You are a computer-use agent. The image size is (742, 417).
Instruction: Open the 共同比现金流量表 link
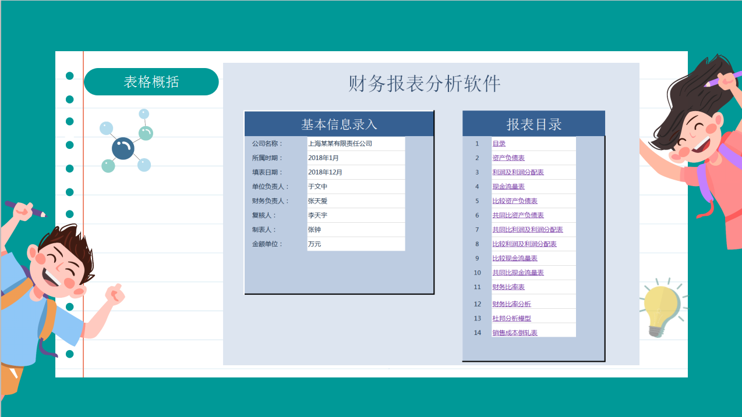[x=518, y=273]
